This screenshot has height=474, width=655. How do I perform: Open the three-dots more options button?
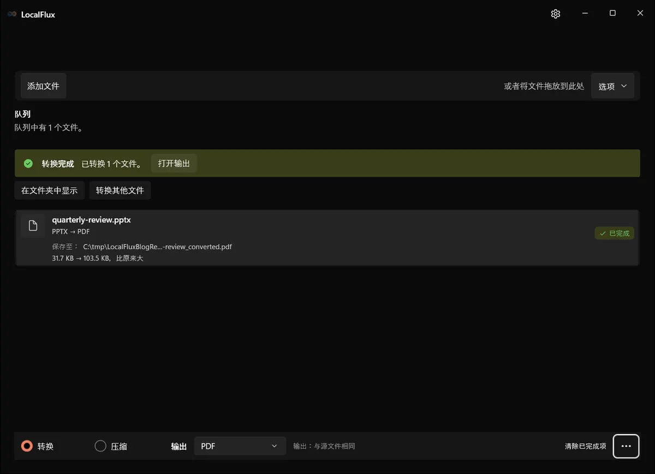pyautogui.click(x=626, y=446)
